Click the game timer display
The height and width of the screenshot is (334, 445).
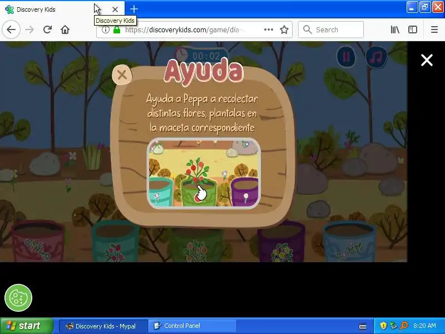[x=202, y=55]
